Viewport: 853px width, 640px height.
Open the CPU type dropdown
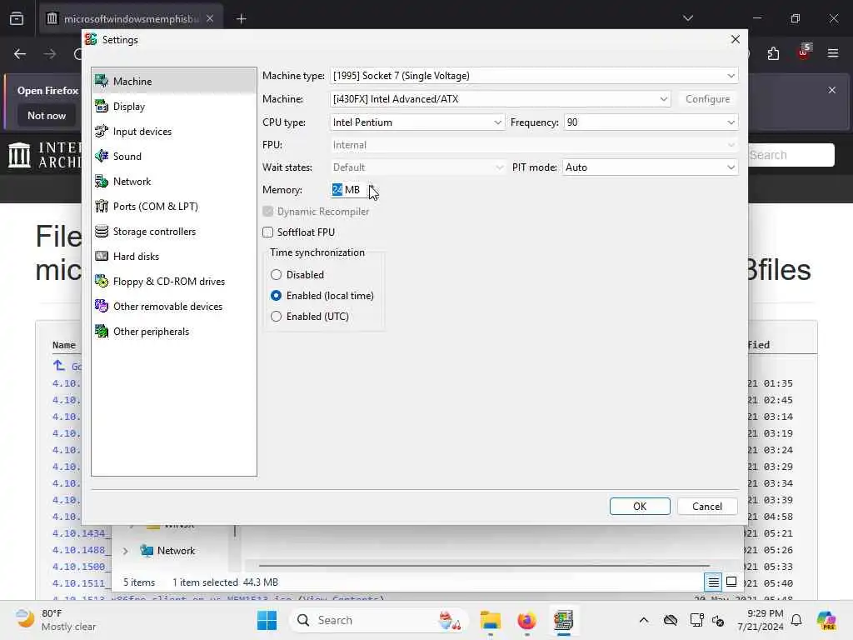pos(417,122)
